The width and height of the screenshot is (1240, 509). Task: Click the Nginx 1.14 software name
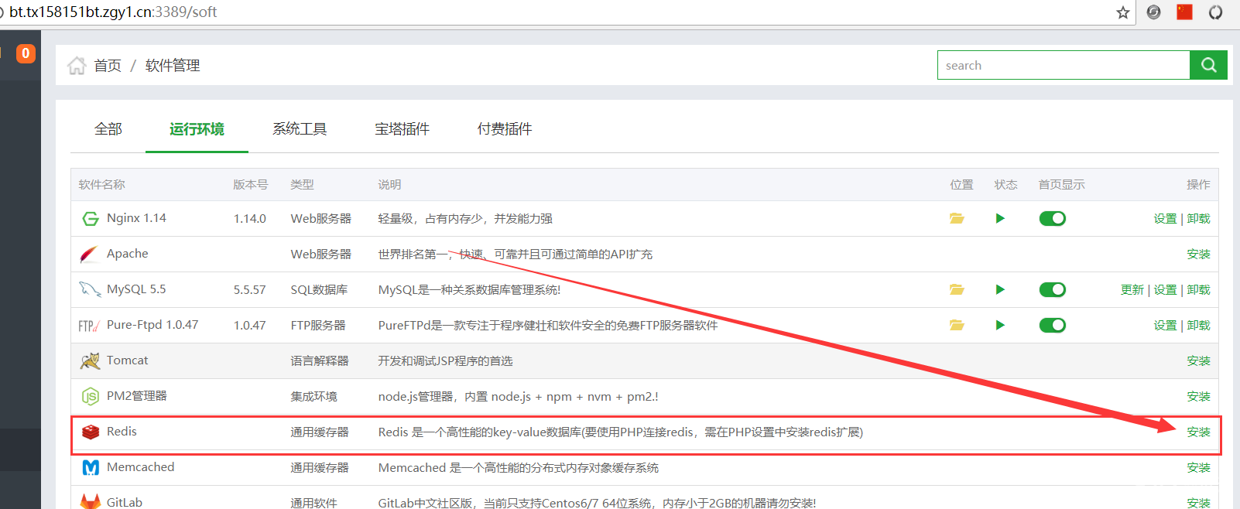click(136, 218)
